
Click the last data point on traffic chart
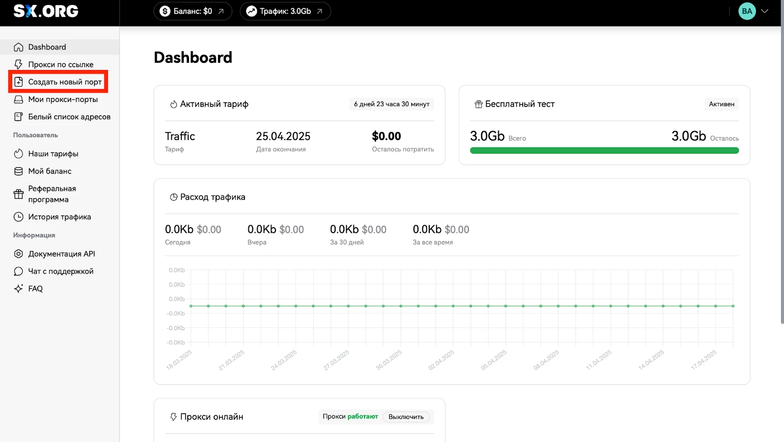tap(733, 306)
